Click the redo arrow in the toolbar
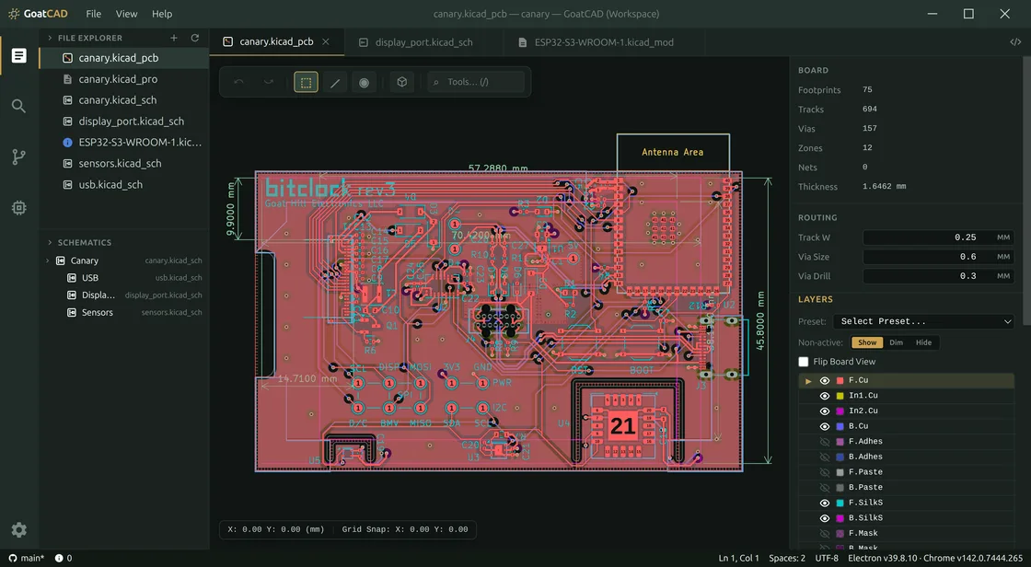 [268, 82]
